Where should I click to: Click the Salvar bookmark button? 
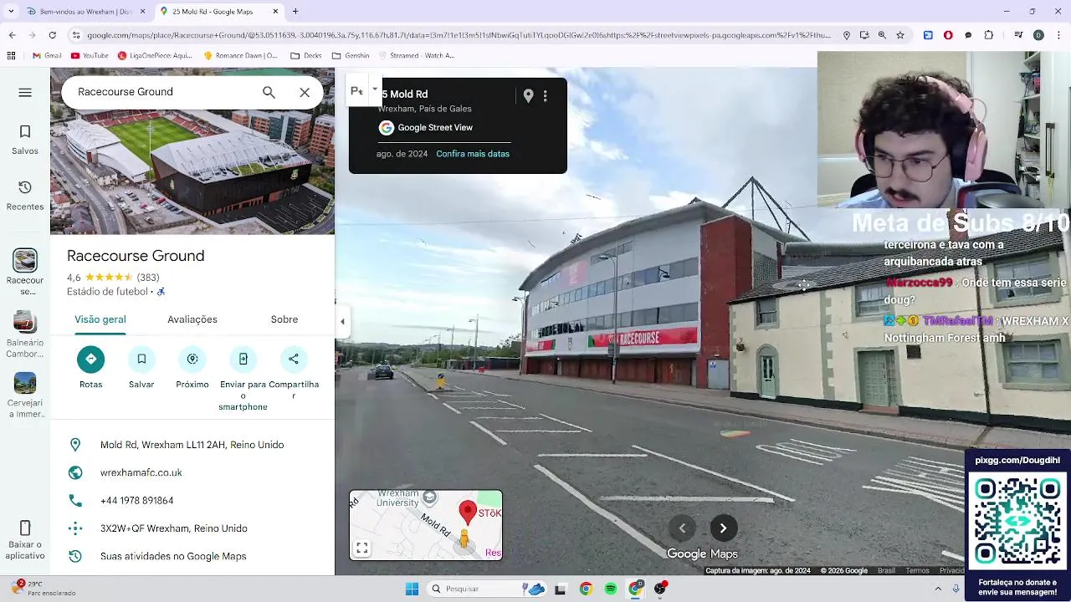click(141, 360)
